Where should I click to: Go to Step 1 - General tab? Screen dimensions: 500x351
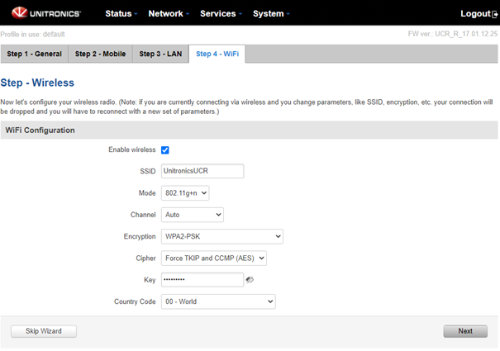[x=35, y=54]
